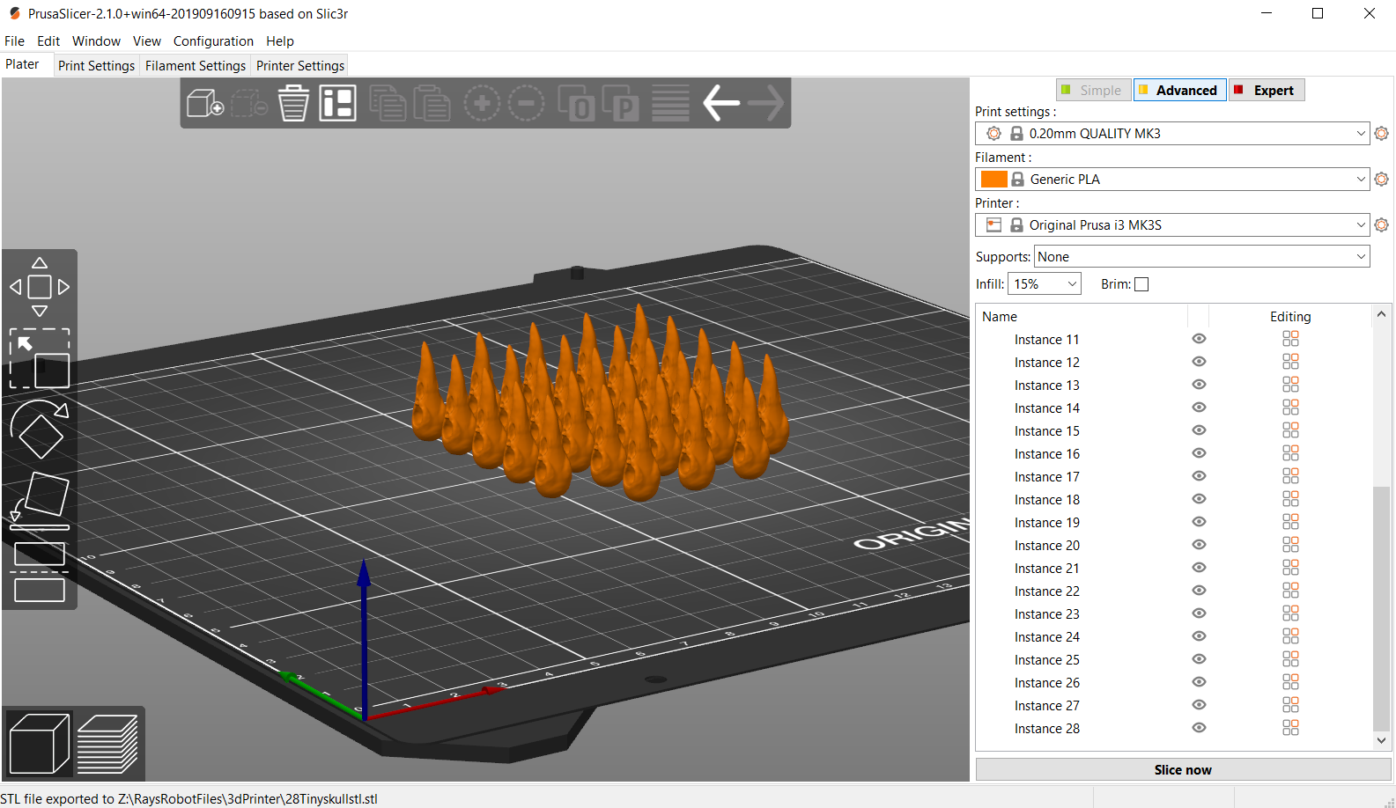Select the Scale gizmo tool
The image size is (1396, 808).
[x=40, y=358]
